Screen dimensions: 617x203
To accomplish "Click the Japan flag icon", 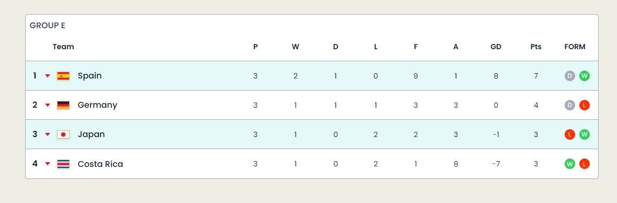I will pos(63,134).
